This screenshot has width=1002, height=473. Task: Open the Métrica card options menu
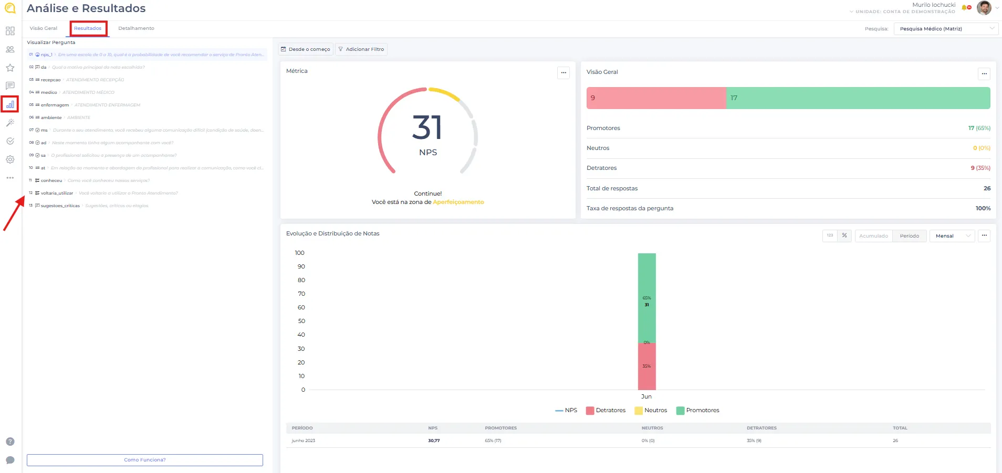pyautogui.click(x=563, y=73)
